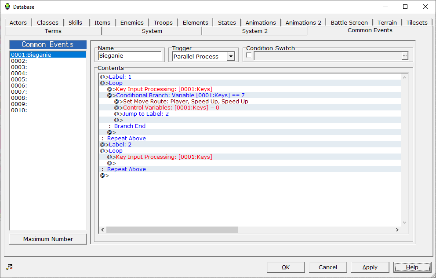This screenshot has width=436, height=278.
Task: Select the States tab
Action: pos(227,22)
